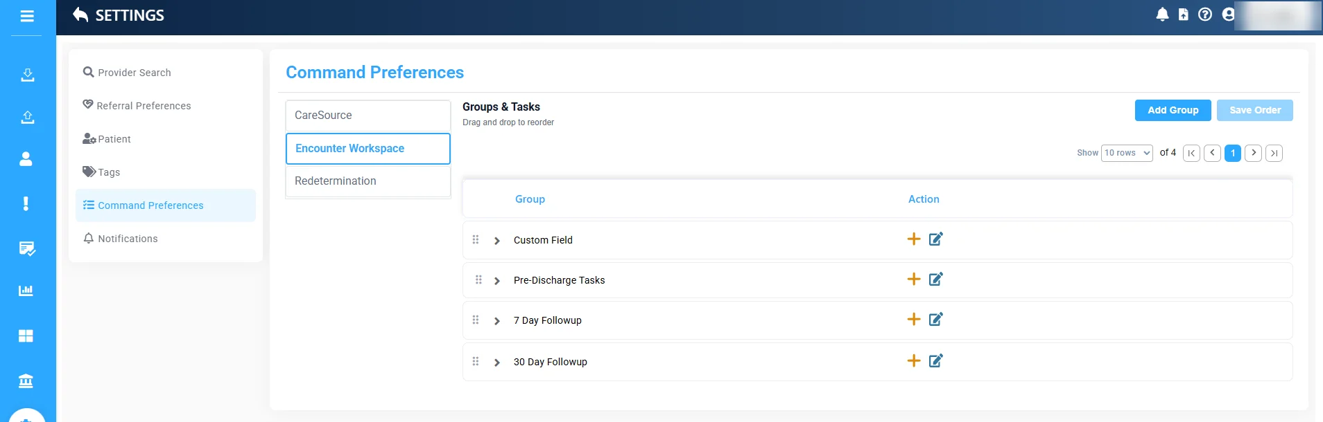The height and width of the screenshot is (422, 1323).
Task: Click the outbound upload sidebar icon
Action: click(27, 117)
